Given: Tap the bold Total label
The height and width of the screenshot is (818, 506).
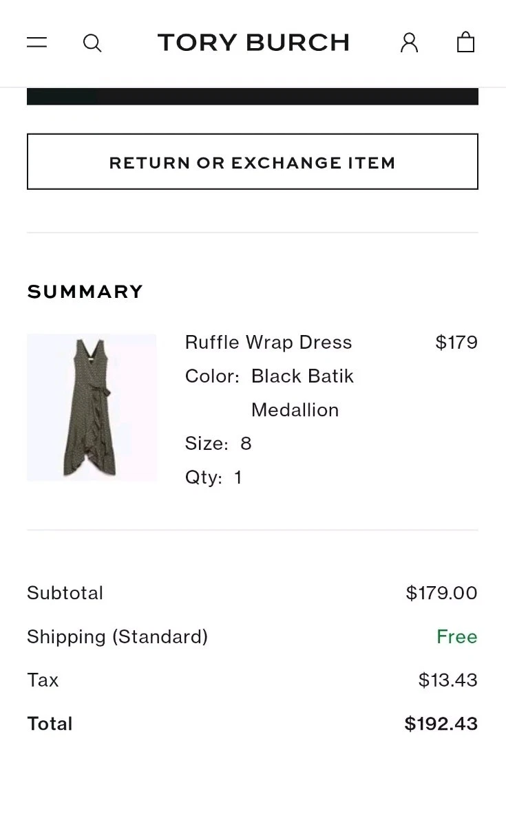Looking at the screenshot, I should click(50, 724).
